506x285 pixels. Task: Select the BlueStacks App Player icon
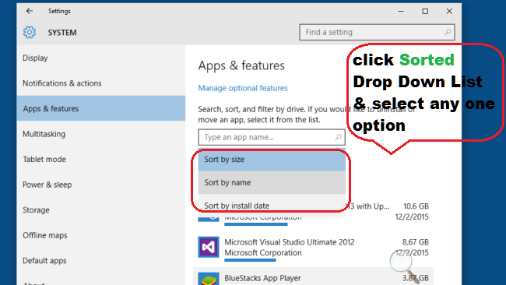pos(209,279)
